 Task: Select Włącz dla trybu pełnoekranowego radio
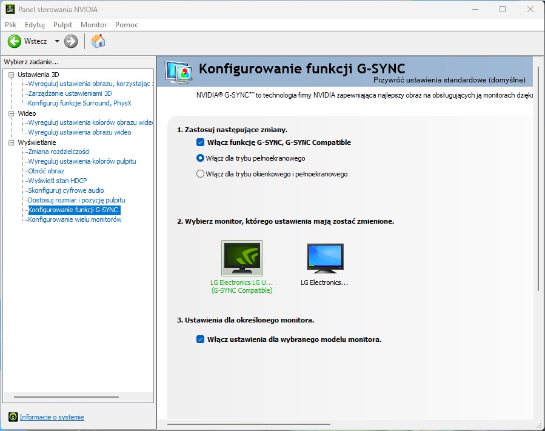coord(200,158)
